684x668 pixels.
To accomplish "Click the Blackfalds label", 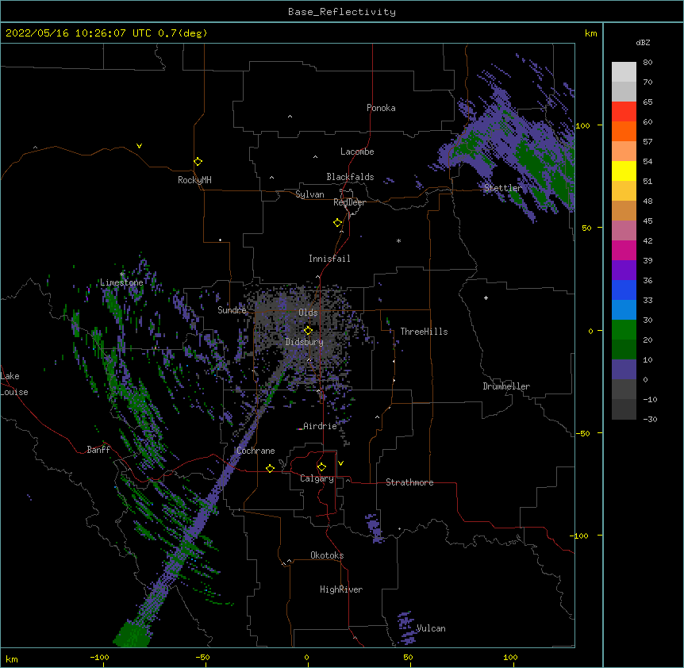I will click(350, 177).
